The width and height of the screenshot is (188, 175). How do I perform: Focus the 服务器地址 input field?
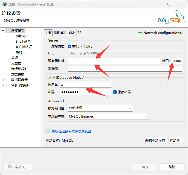point(114,61)
